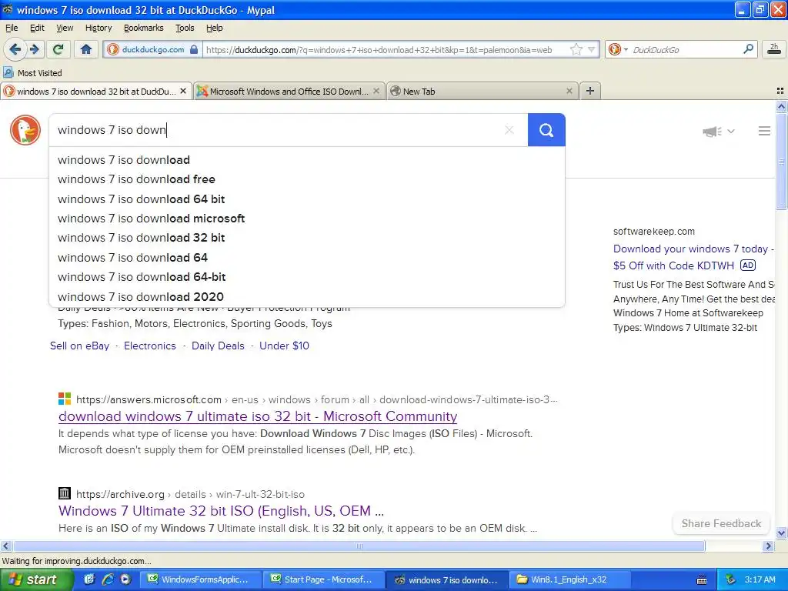Select suggestion 'windows 7 iso download 64-bit'

click(x=307, y=277)
